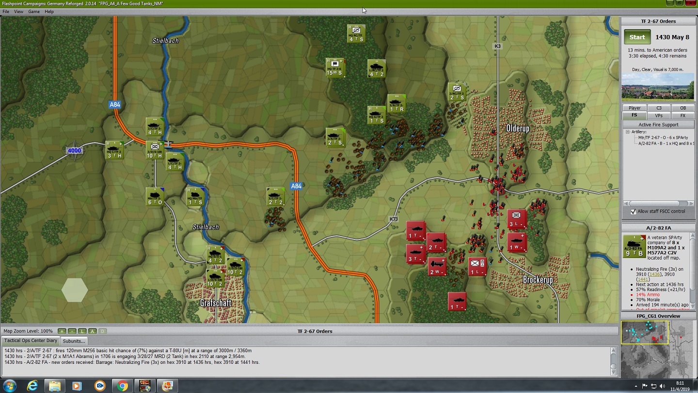
Task: Click the compass rose on the map
Action: coord(74,150)
